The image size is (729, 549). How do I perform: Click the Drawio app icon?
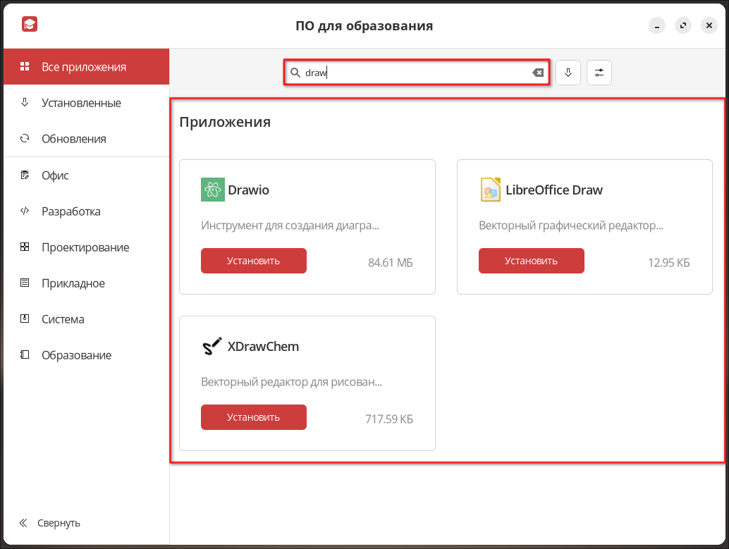tap(213, 190)
